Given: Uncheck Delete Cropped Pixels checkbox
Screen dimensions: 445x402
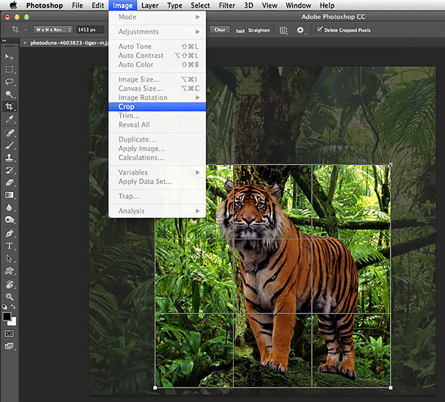Looking at the screenshot, I should click(319, 30).
